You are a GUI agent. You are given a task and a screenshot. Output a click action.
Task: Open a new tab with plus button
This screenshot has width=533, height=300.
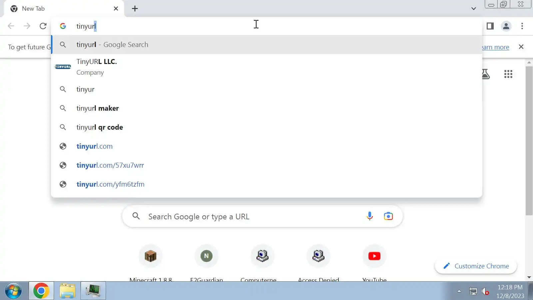tap(135, 9)
